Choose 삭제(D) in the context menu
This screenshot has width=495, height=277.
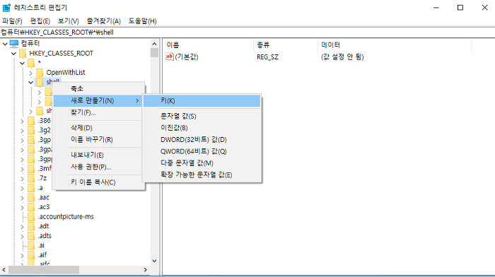pos(98,128)
